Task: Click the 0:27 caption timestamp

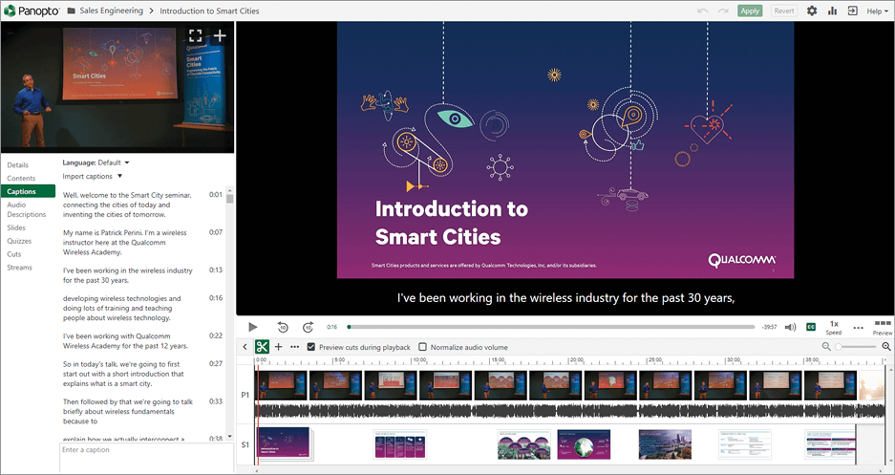Action: click(x=216, y=364)
